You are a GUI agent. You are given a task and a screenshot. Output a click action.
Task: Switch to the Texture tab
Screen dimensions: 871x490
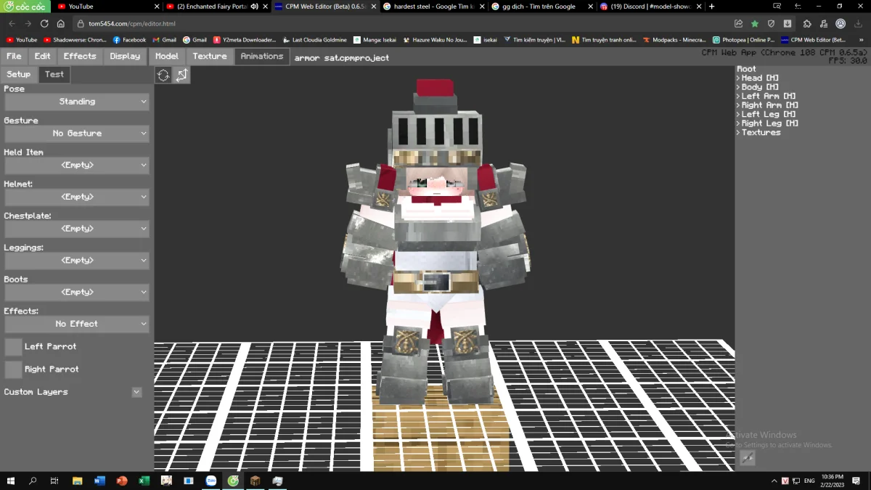pos(210,56)
